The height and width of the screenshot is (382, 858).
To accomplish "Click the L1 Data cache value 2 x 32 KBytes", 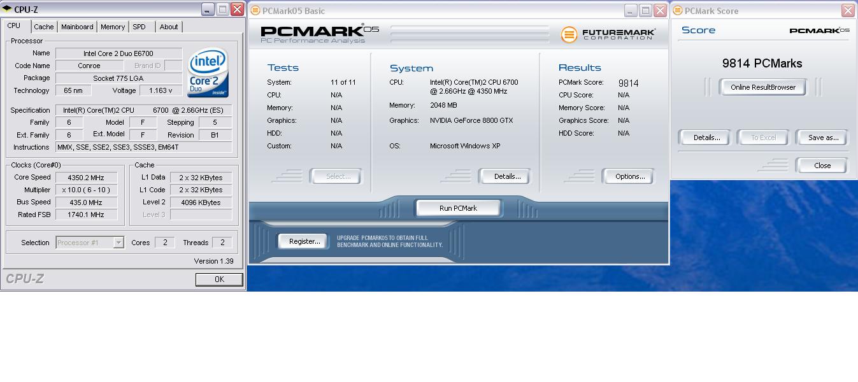I will 201,178.
